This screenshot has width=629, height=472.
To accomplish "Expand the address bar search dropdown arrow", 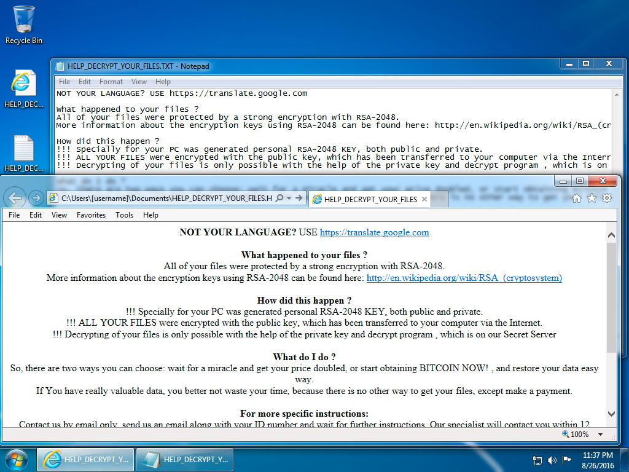I will 289,198.
